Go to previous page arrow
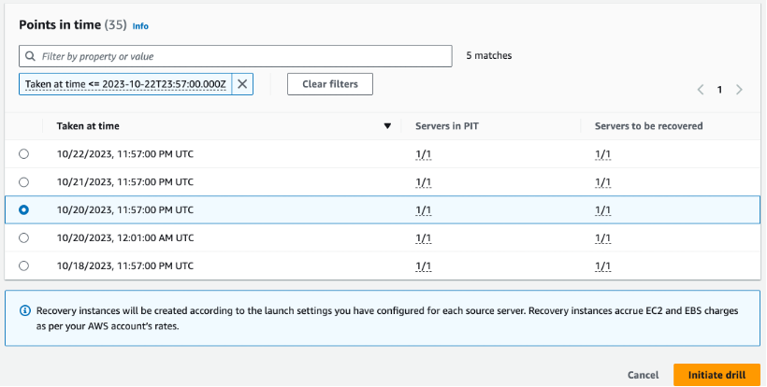767x387 pixels. coord(701,90)
